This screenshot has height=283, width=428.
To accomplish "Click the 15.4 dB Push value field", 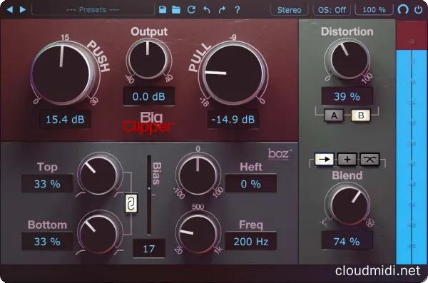I will point(65,120).
